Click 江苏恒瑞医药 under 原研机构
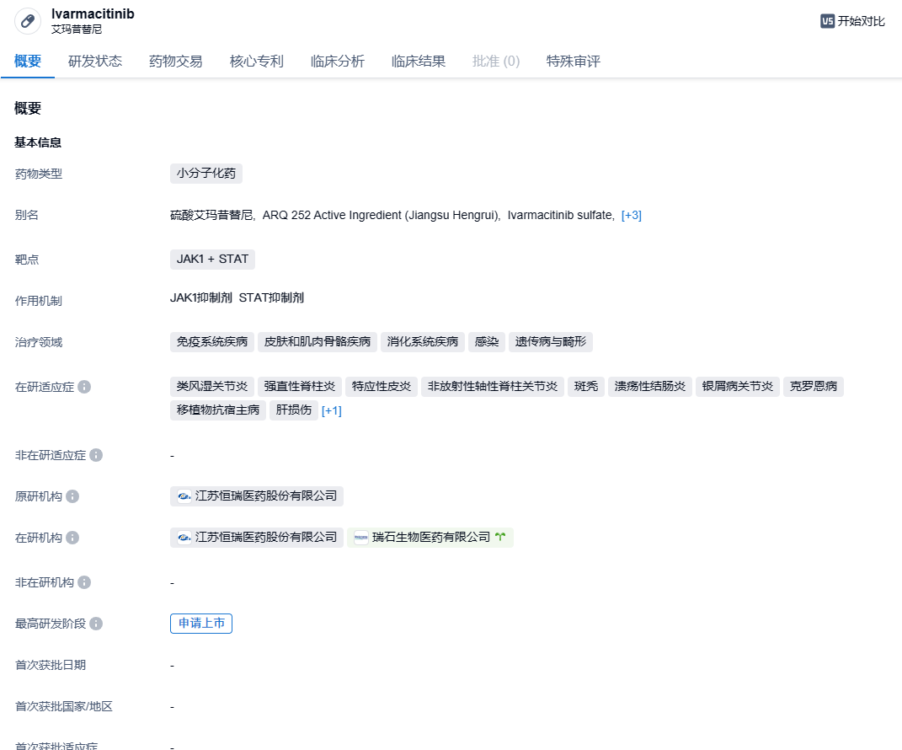The width and height of the screenshot is (902, 750). tap(257, 496)
